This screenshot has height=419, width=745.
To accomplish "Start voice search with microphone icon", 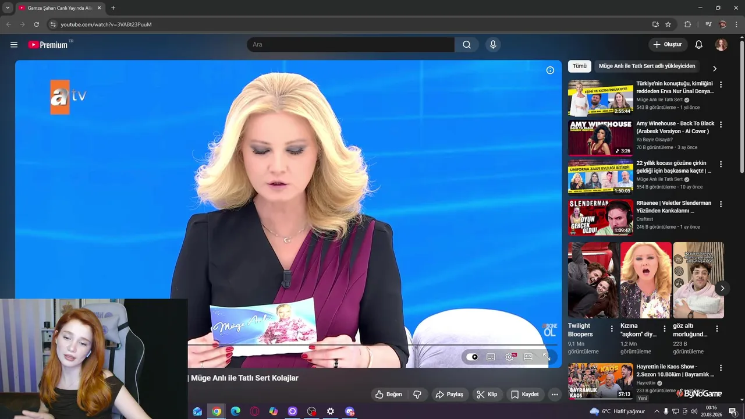I will pos(493,45).
